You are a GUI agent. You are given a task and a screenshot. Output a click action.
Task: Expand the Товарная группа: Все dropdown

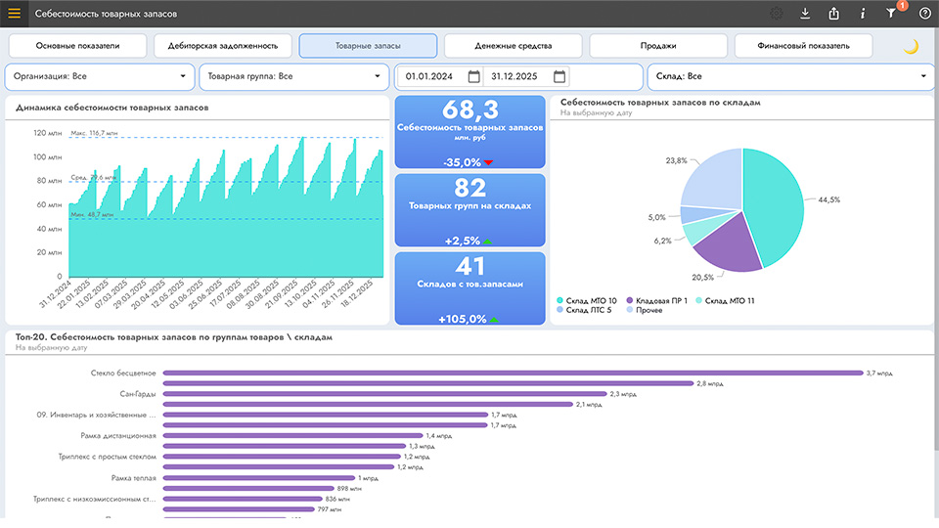point(294,76)
